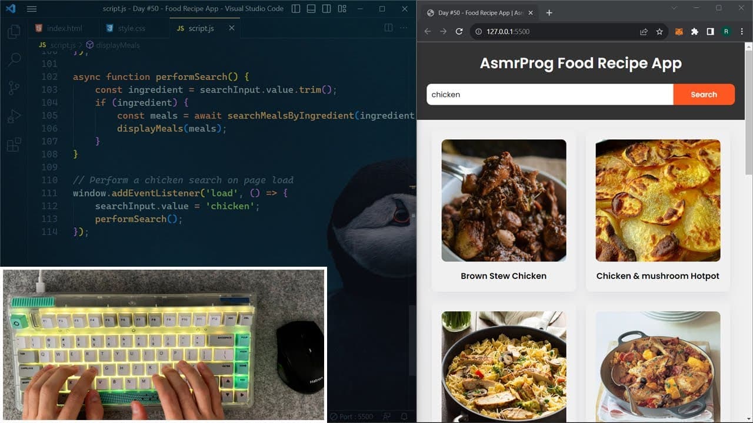753x423 pixels.
Task: Click the VS Code logo in title bar
Action: click(x=10, y=9)
